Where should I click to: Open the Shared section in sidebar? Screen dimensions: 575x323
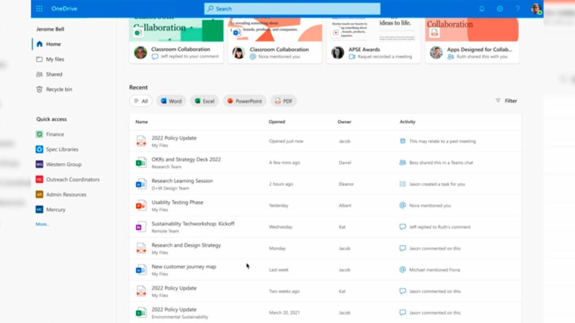coord(54,74)
